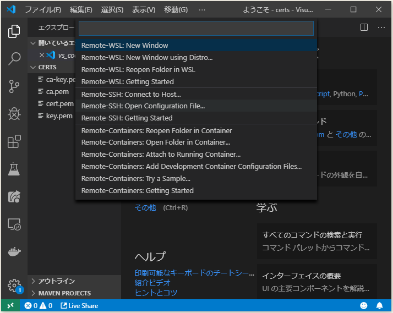Image resolution: width=393 pixels, height=313 pixels.
Task: Open the ヒントとコツ link
Action: pos(156,293)
